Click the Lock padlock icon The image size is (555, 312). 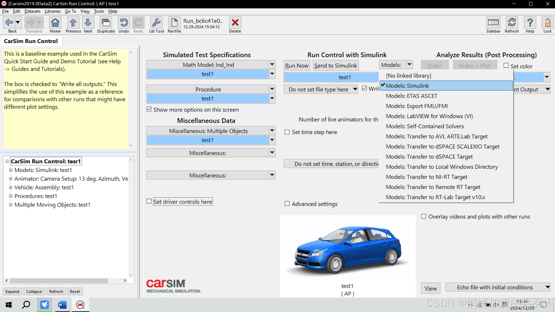click(x=547, y=23)
